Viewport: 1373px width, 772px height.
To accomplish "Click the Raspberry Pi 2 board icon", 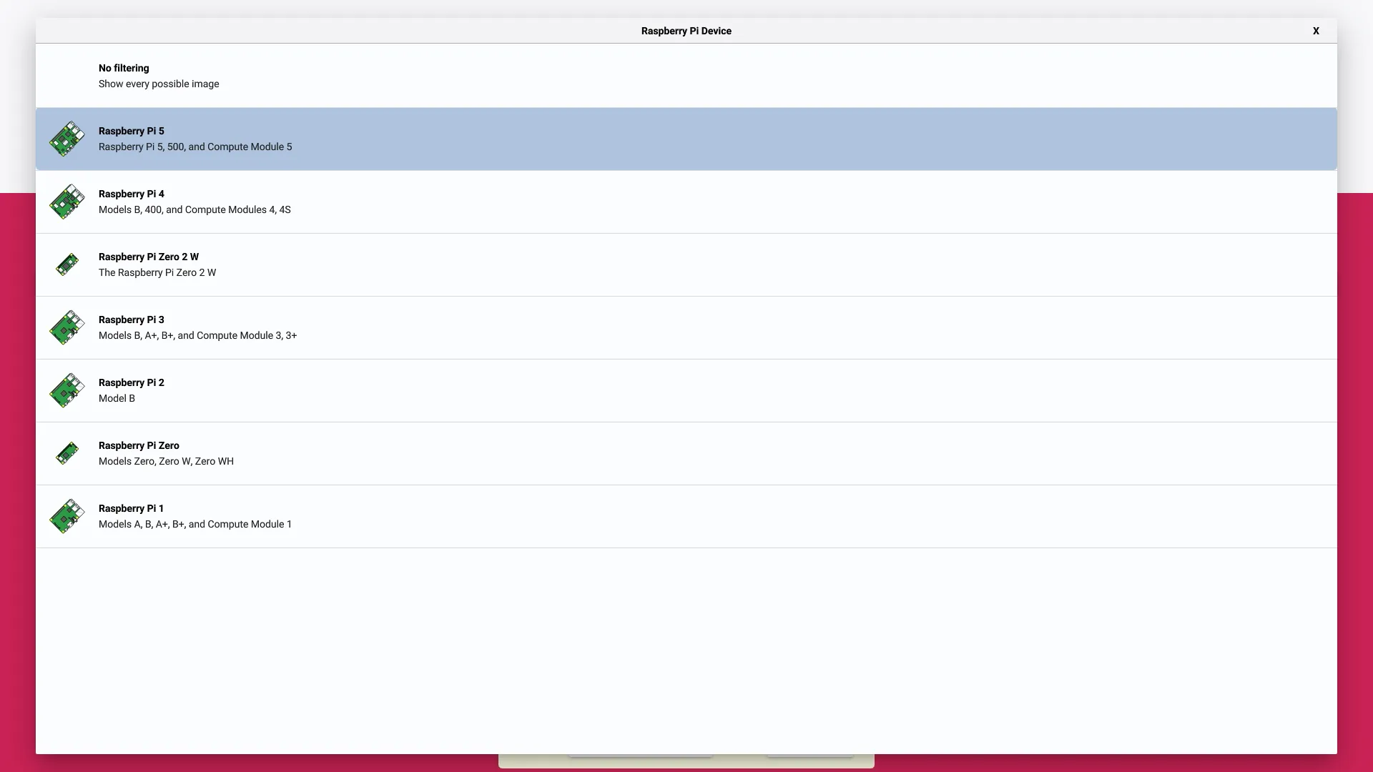I will click(x=67, y=390).
